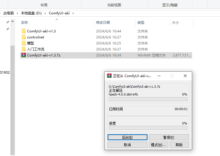
Task: Send extraction to background with 后台(B)
Action: (127, 137)
